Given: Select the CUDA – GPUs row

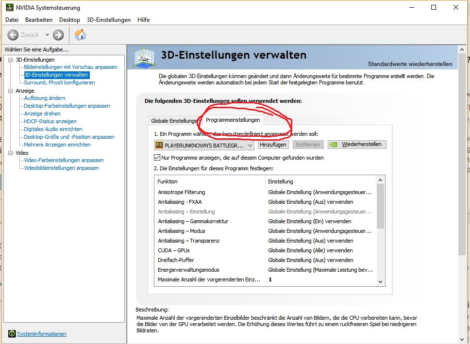Looking at the screenshot, I should pos(265,250).
